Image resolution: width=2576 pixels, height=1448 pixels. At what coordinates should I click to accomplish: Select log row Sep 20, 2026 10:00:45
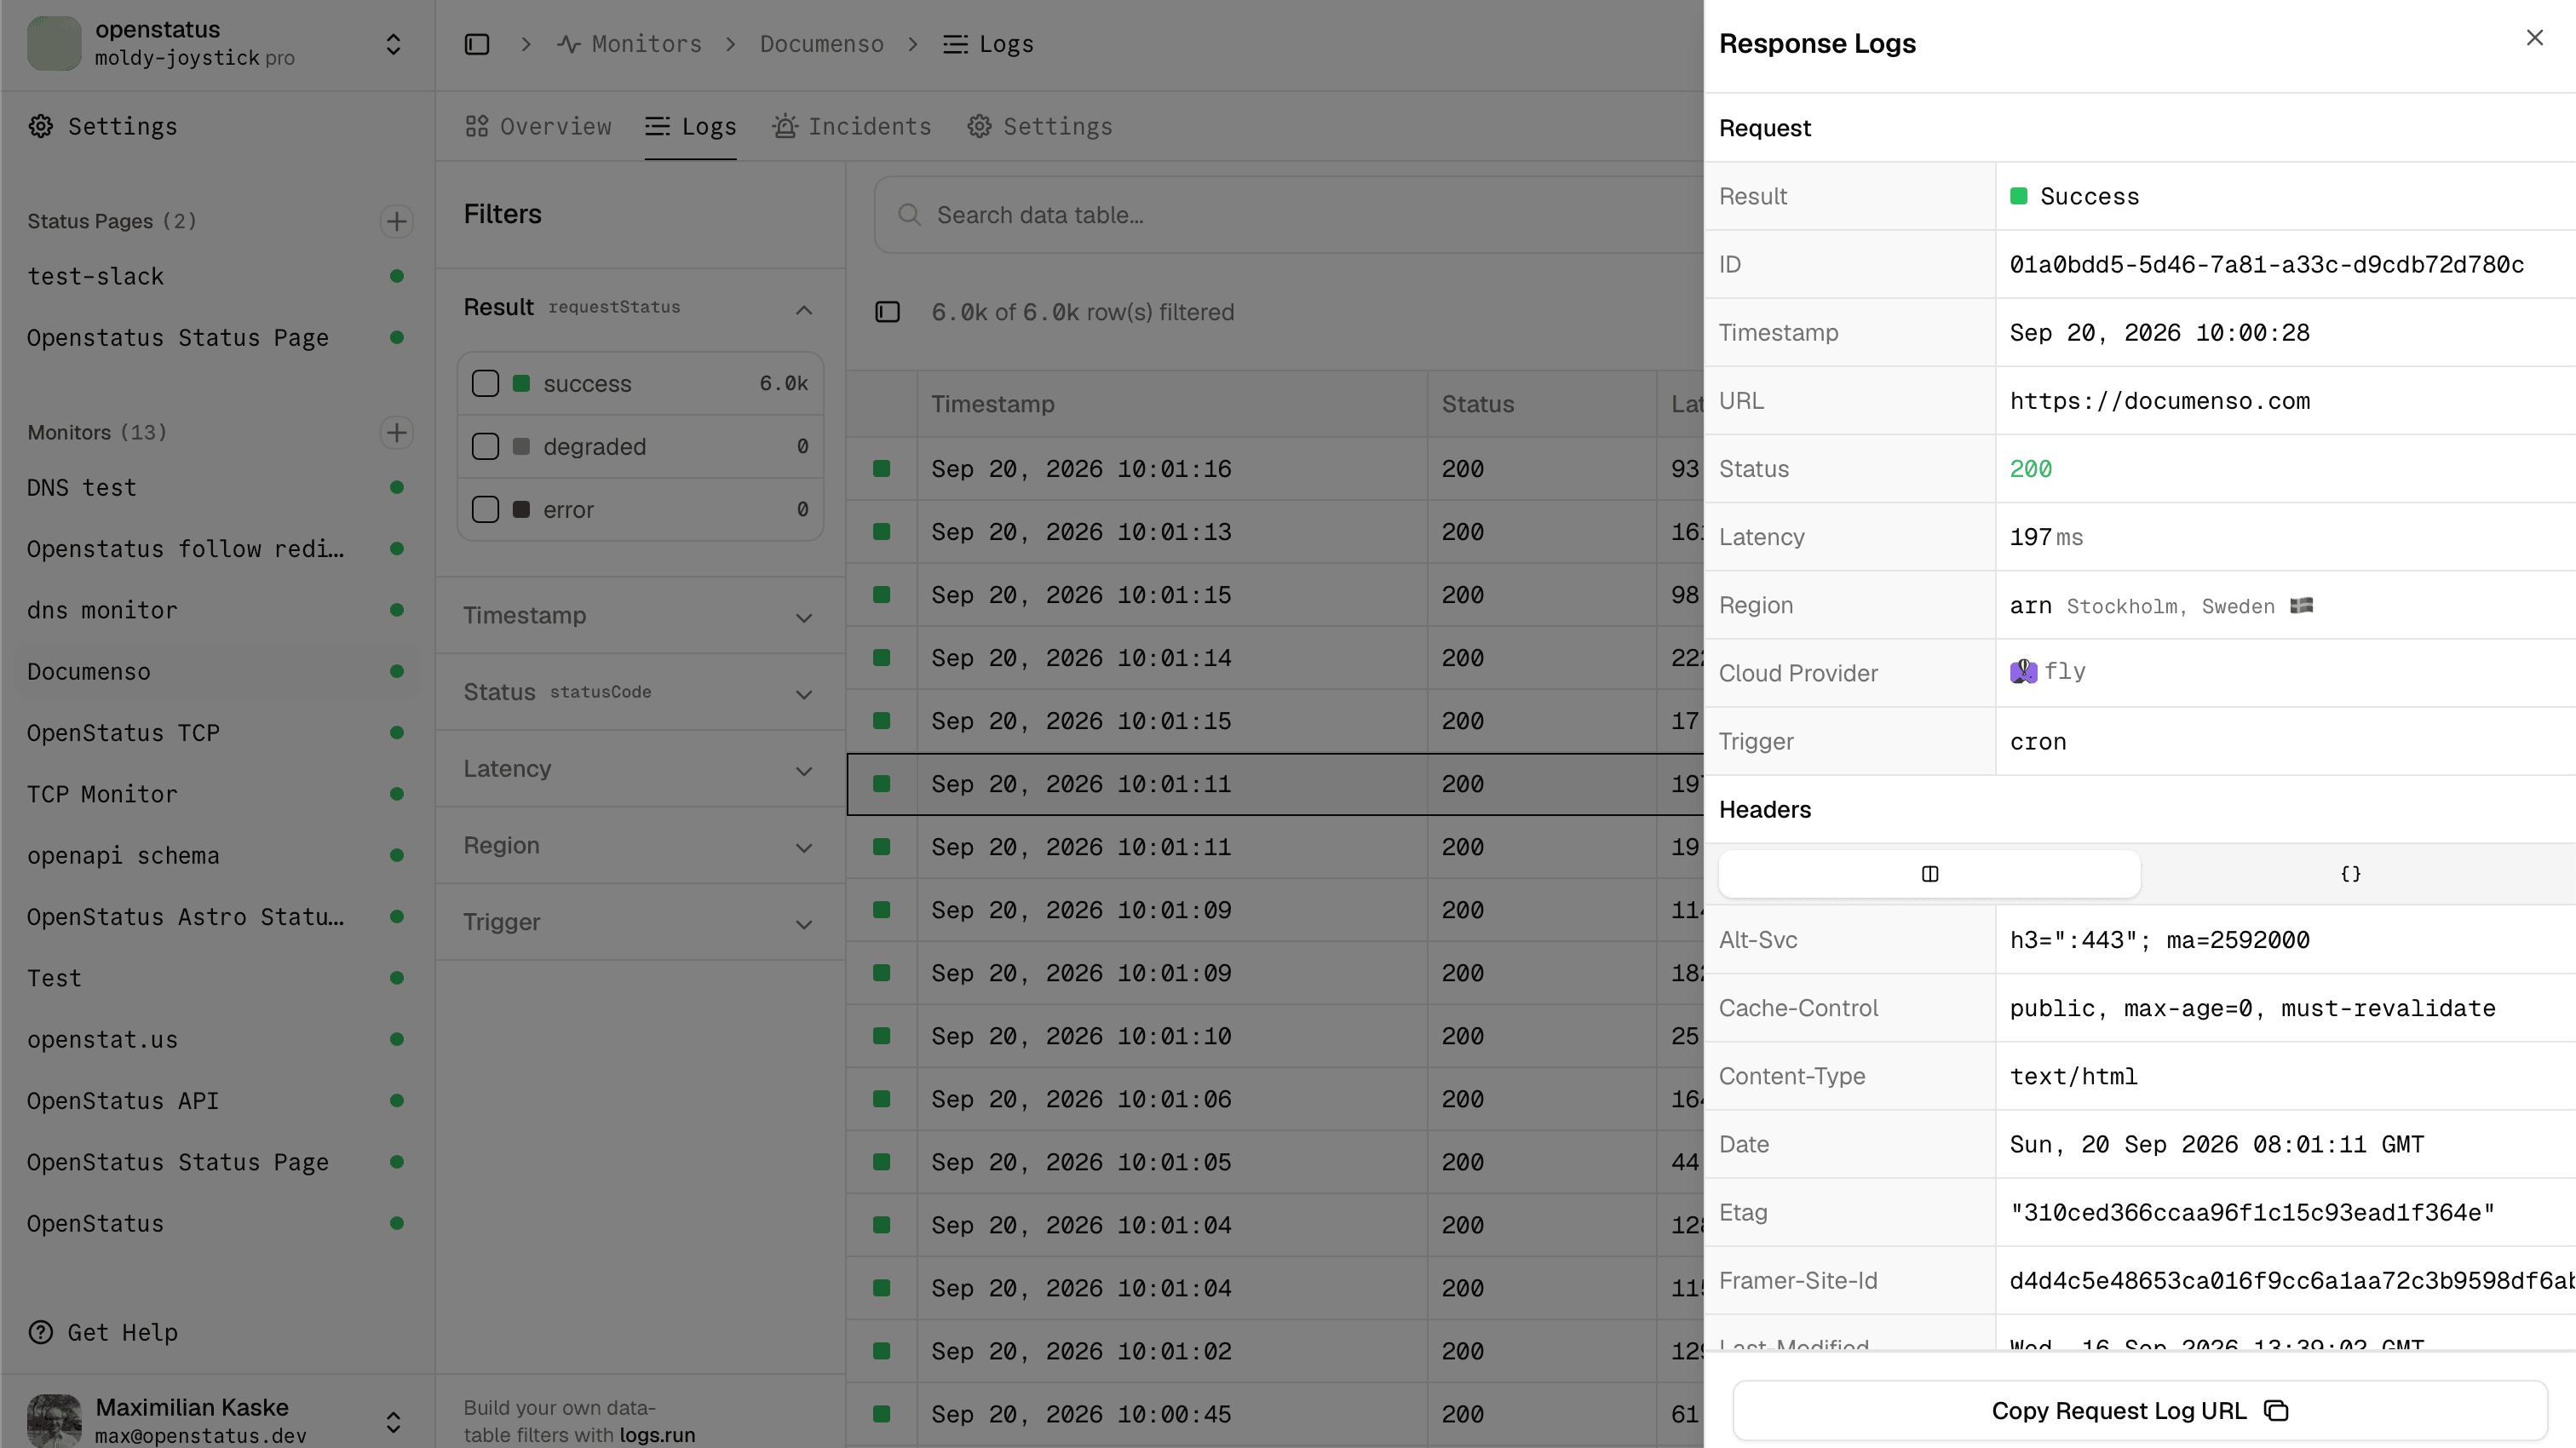[1276, 1414]
